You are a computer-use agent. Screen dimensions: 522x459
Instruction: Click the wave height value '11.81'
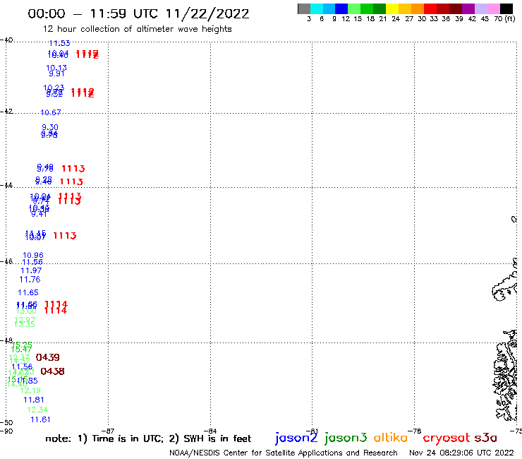pos(34,400)
